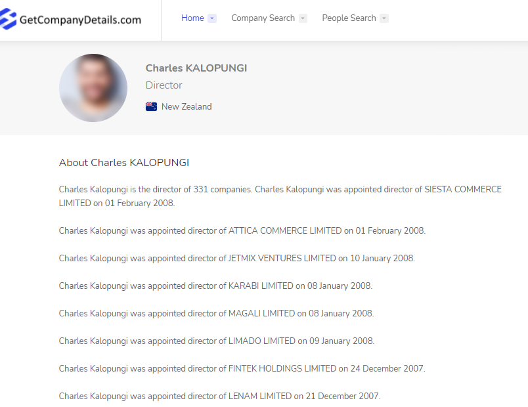The height and width of the screenshot is (407, 528).
Task: Click the SIESTA COMMERCE appointment sentence
Action: click(280, 196)
